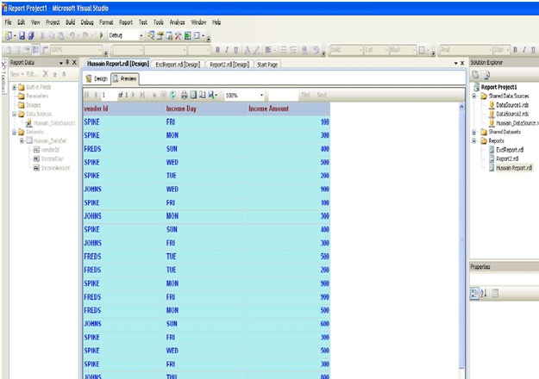Open the Black border color picker
This screenshot has width=539, height=379.
click(403, 50)
